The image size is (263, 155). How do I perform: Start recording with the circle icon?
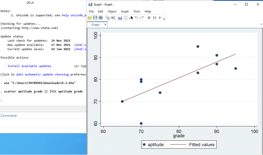click(x=149, y=18)
